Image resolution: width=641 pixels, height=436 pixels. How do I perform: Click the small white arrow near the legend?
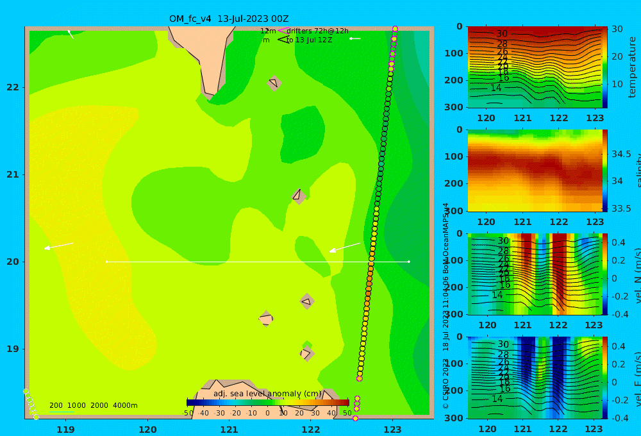pos(354,38)
